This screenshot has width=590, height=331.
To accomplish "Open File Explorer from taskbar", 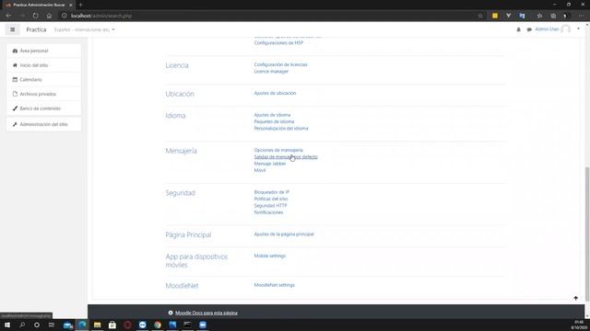I will pos(97,325).
